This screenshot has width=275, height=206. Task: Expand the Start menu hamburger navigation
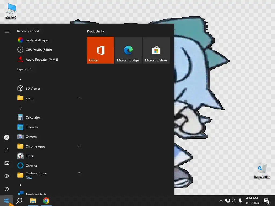click(x=7, y=31)
